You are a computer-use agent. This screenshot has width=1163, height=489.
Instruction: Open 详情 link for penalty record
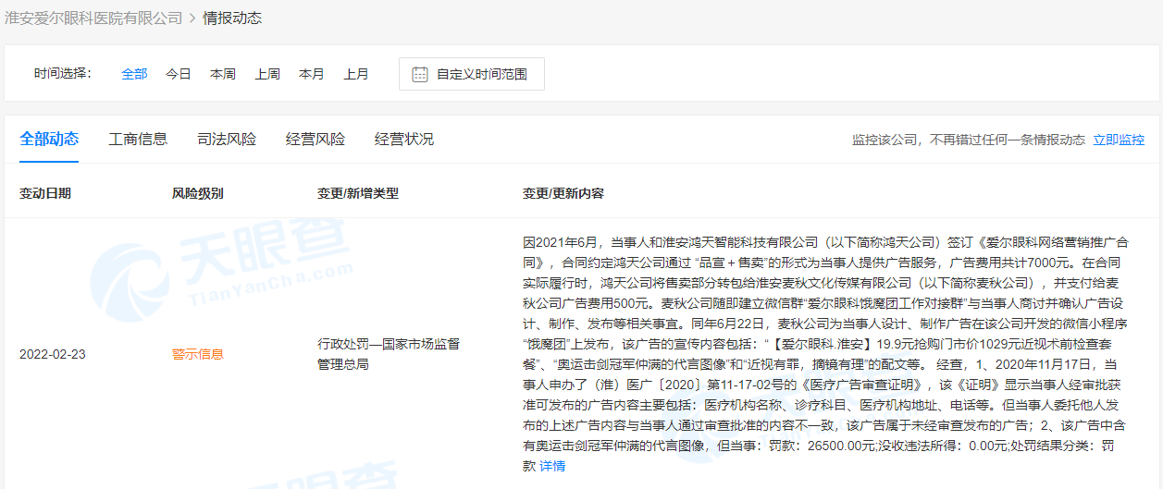point(552,466)
